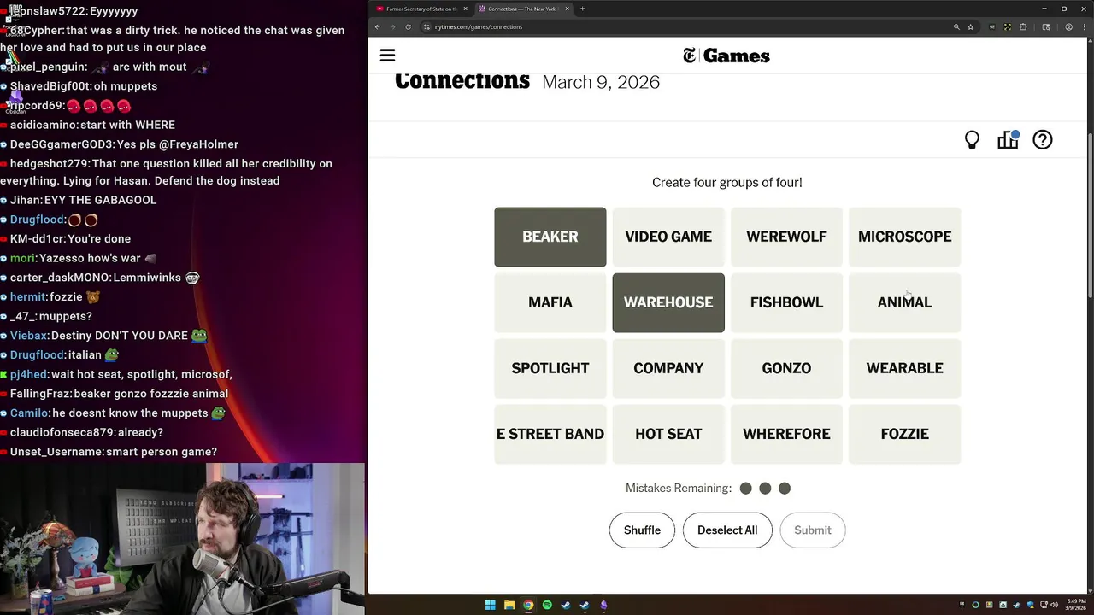Click the streamer webcam video overlay

[182, 538]
